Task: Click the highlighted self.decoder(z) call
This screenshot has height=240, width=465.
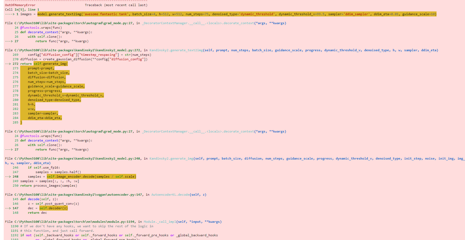Action: 53,208
